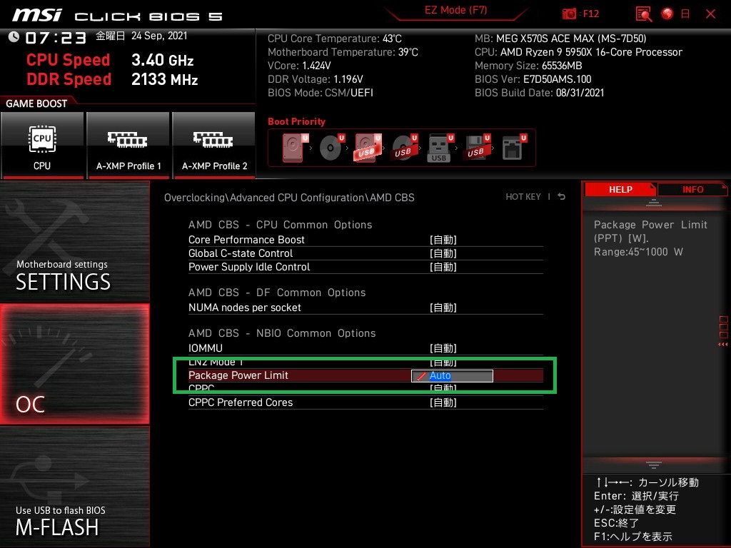Open Power Supply Idle Control value
731x548 pixels.
pos(443,267)
